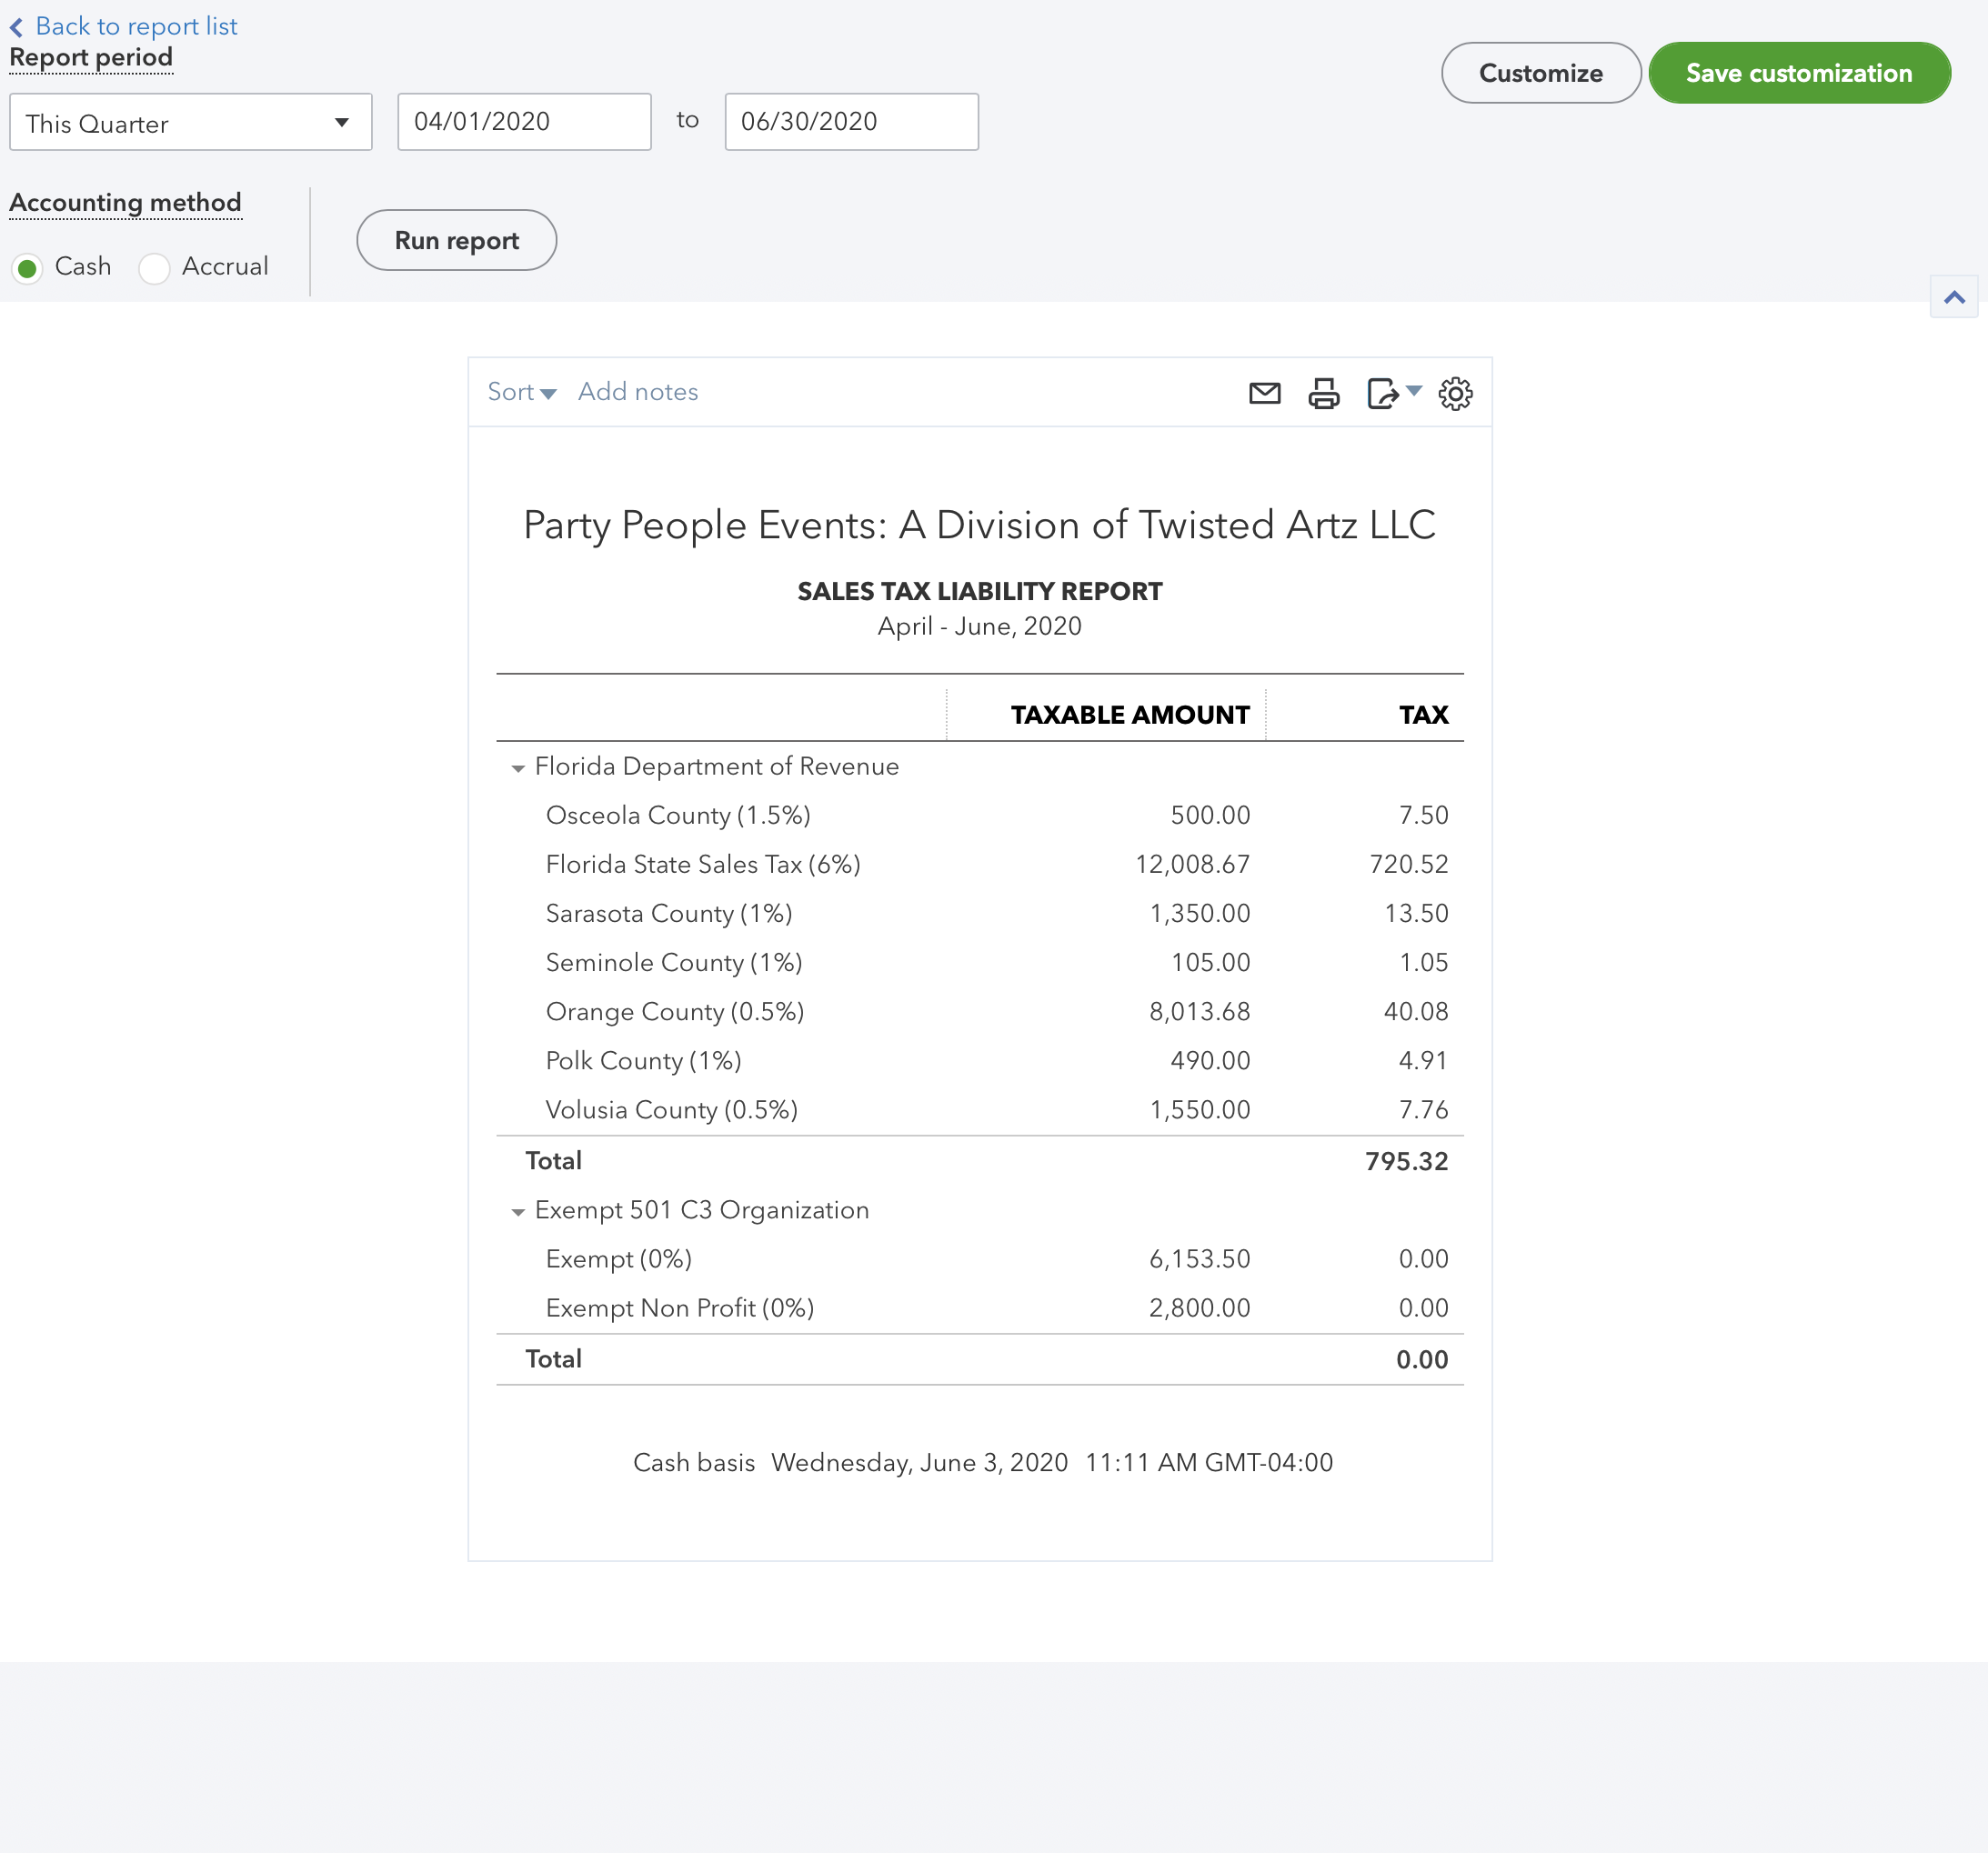The image size is (1988, 1853).
Task: Click tax amount 13.50
Action: tap(1415, 914)
